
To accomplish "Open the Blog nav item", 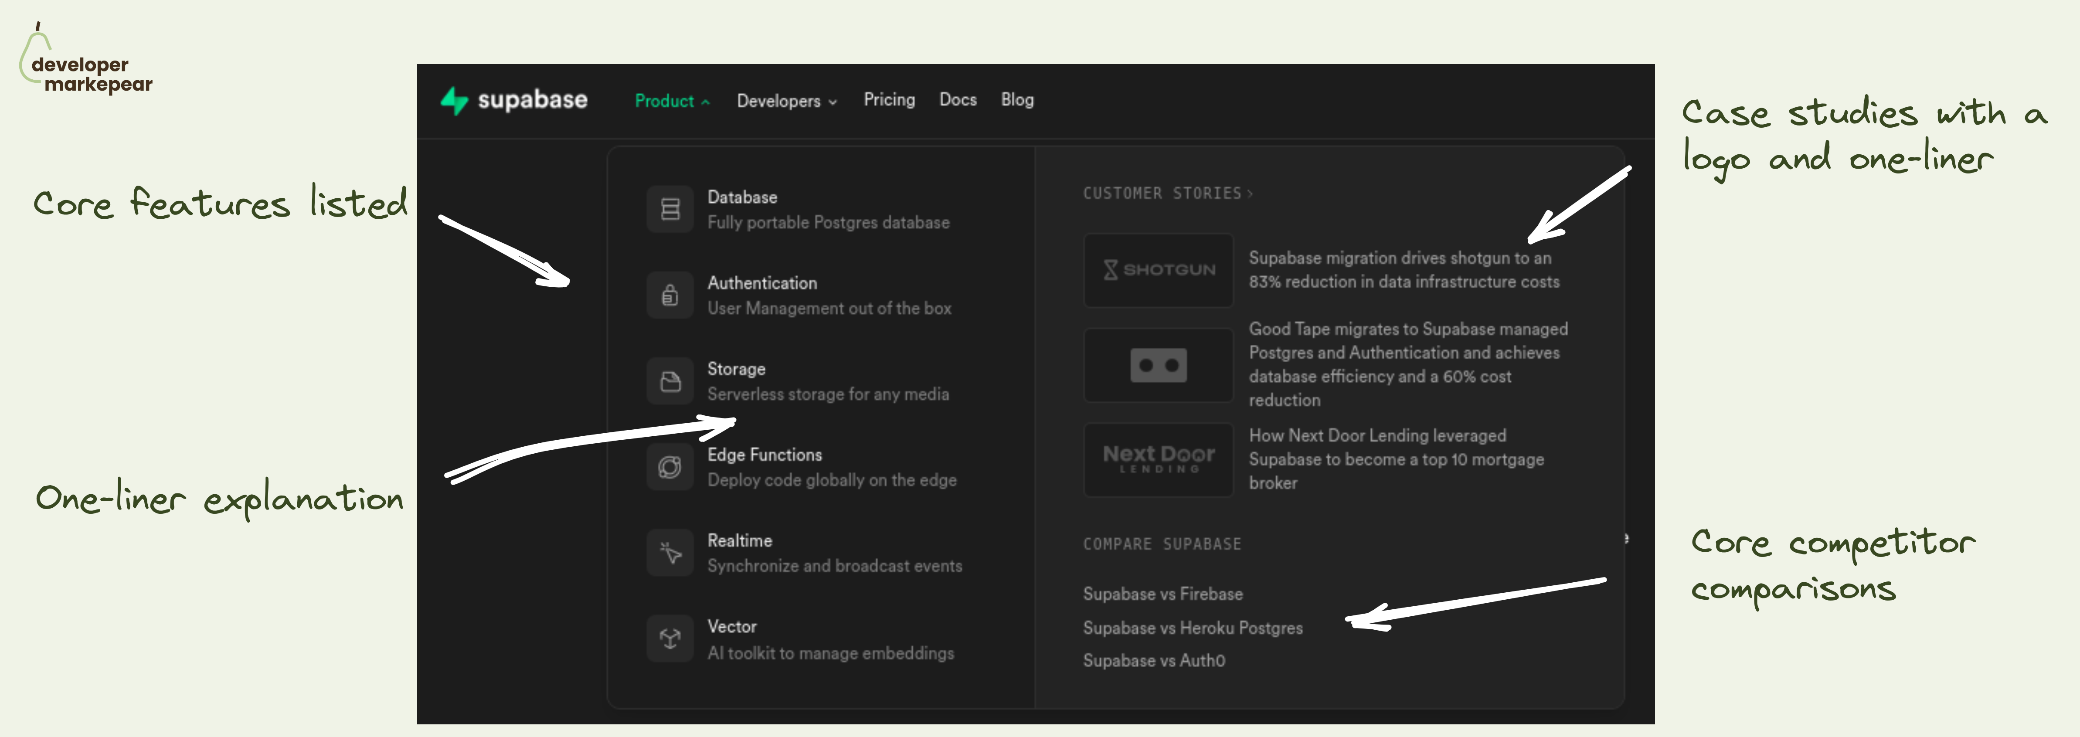I will pyautogui.click(x=1016, y=99).
